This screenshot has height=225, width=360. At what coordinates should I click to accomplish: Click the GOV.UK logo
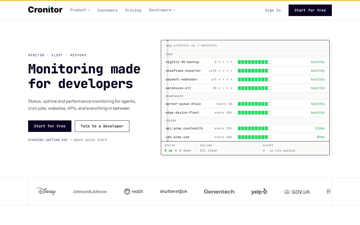pos(297,192)
